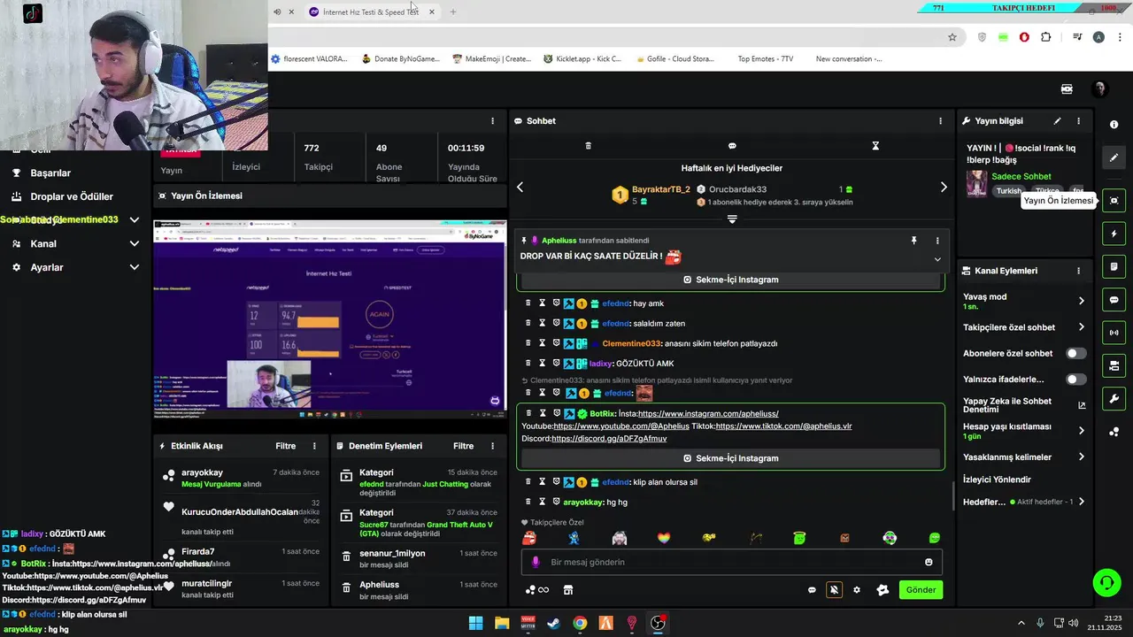Open OBS Studio from the taskbar

pyautogui.click(x=658, y=623)
